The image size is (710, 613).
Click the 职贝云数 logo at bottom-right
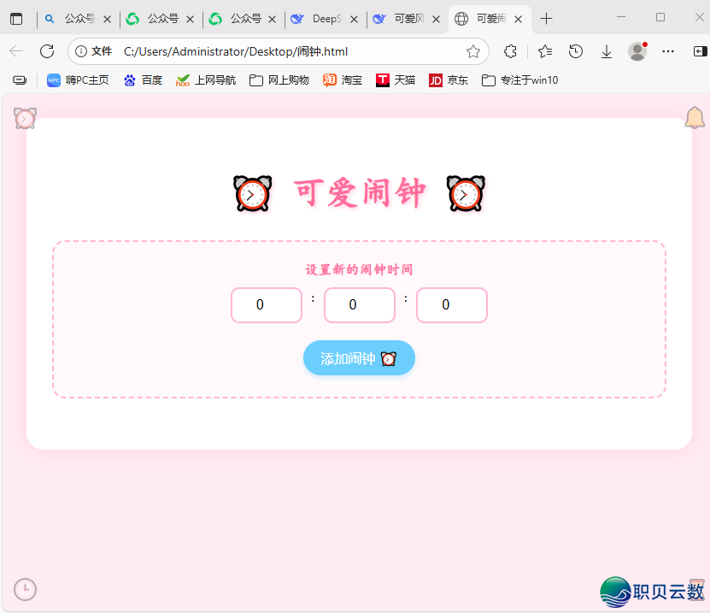pos(652,592)
